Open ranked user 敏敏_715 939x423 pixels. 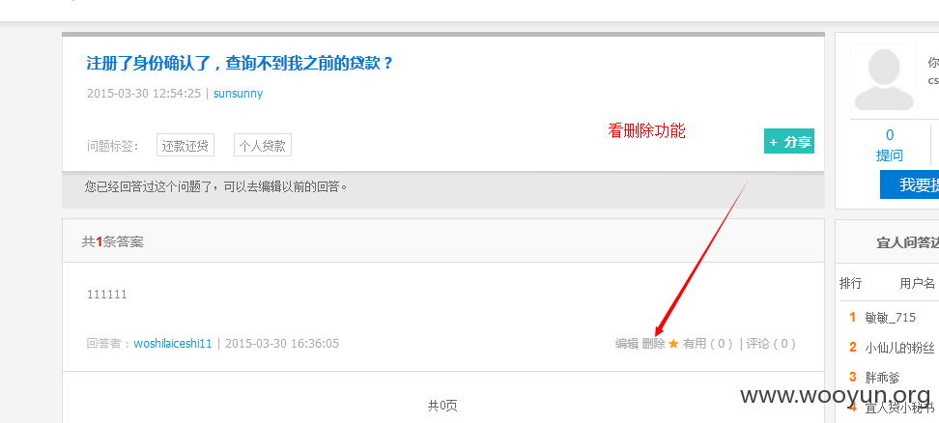tap(891, 317)
